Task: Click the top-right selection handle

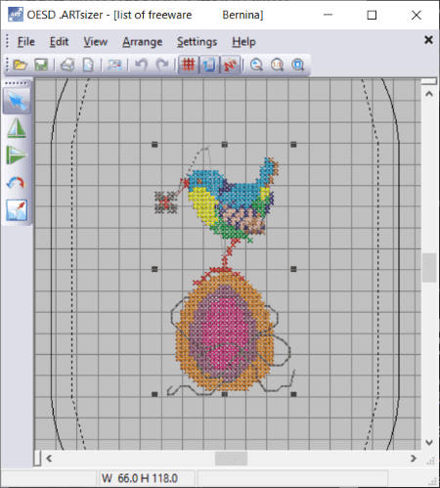Action: (293, 145)
